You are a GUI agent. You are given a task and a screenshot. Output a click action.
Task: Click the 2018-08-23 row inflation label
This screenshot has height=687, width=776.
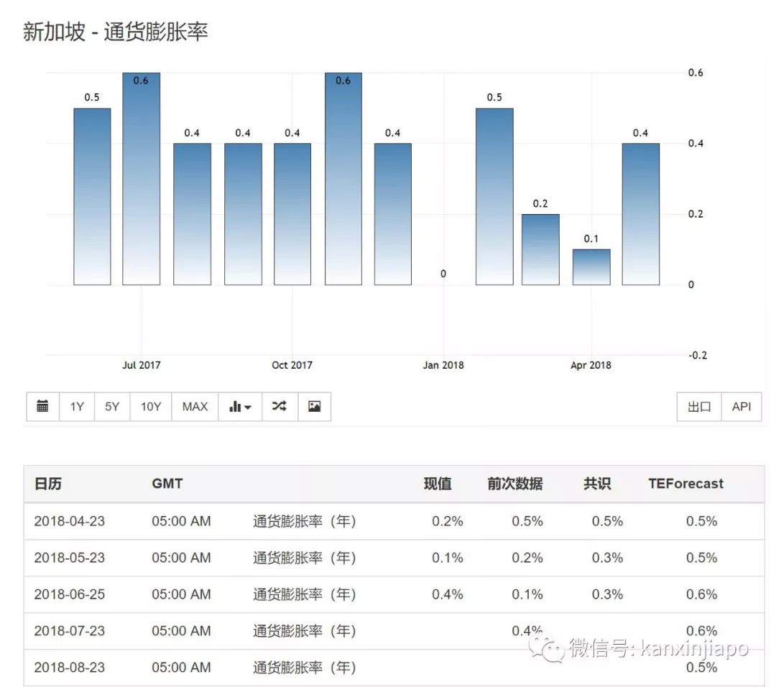pos(304,668)
